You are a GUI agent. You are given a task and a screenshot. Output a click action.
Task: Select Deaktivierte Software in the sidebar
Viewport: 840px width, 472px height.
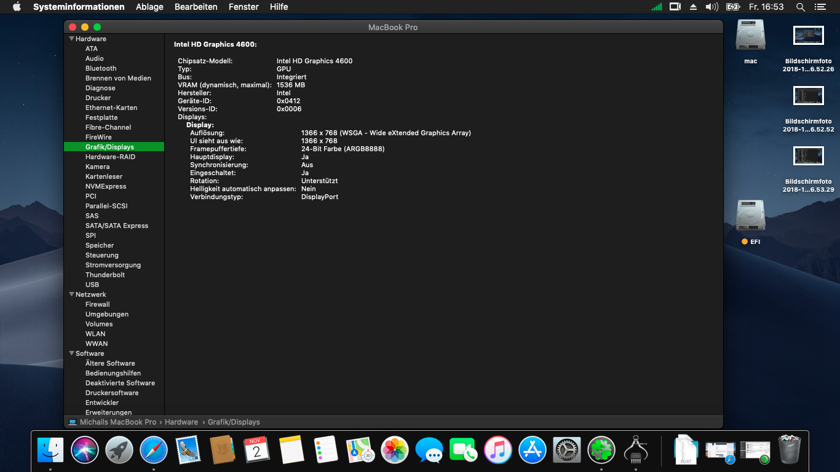coord(120,383)
